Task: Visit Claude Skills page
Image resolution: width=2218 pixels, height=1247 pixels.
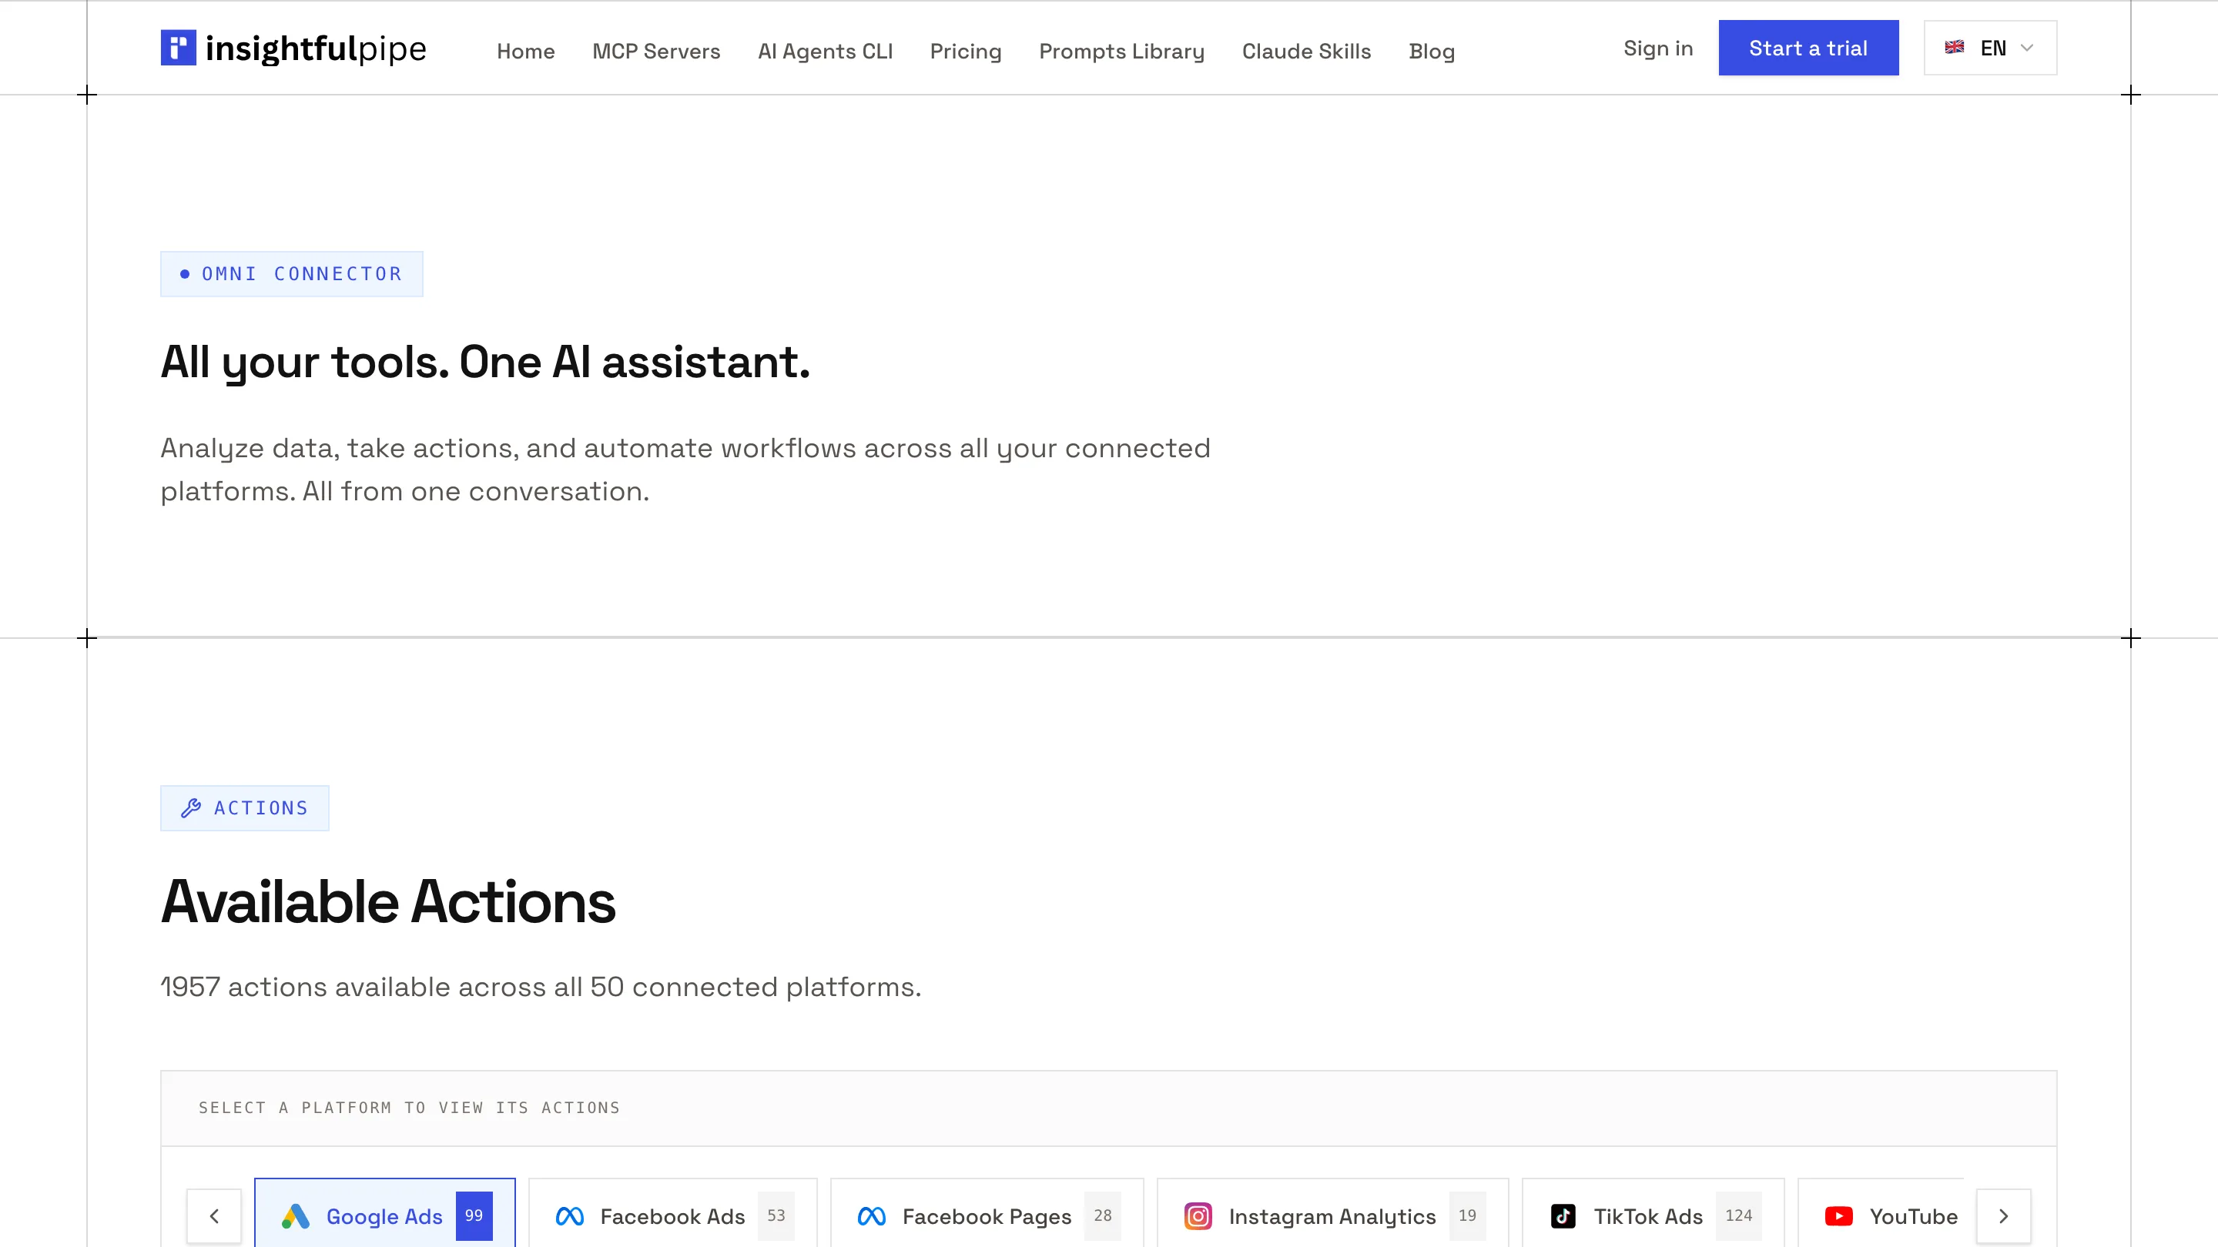Action: pyautogui.click(x=1306, y=51)
